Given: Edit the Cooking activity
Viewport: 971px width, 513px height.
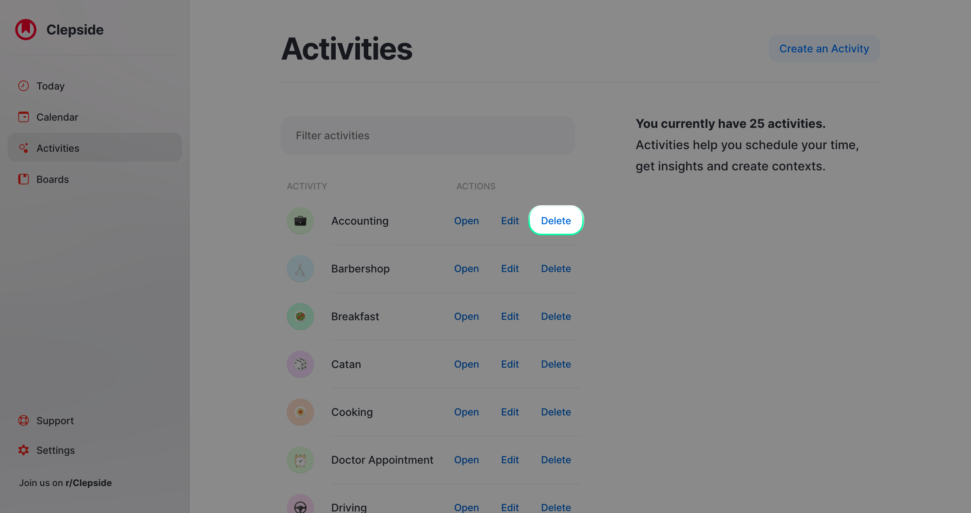Looking at the screenshot, I should 510,412.
